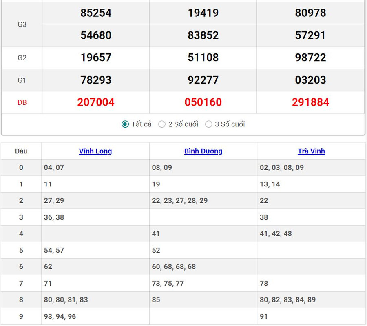Select the 'Tất cả' radio button
Viewport: 367px width, 326px height.
(x=125, y=124)
